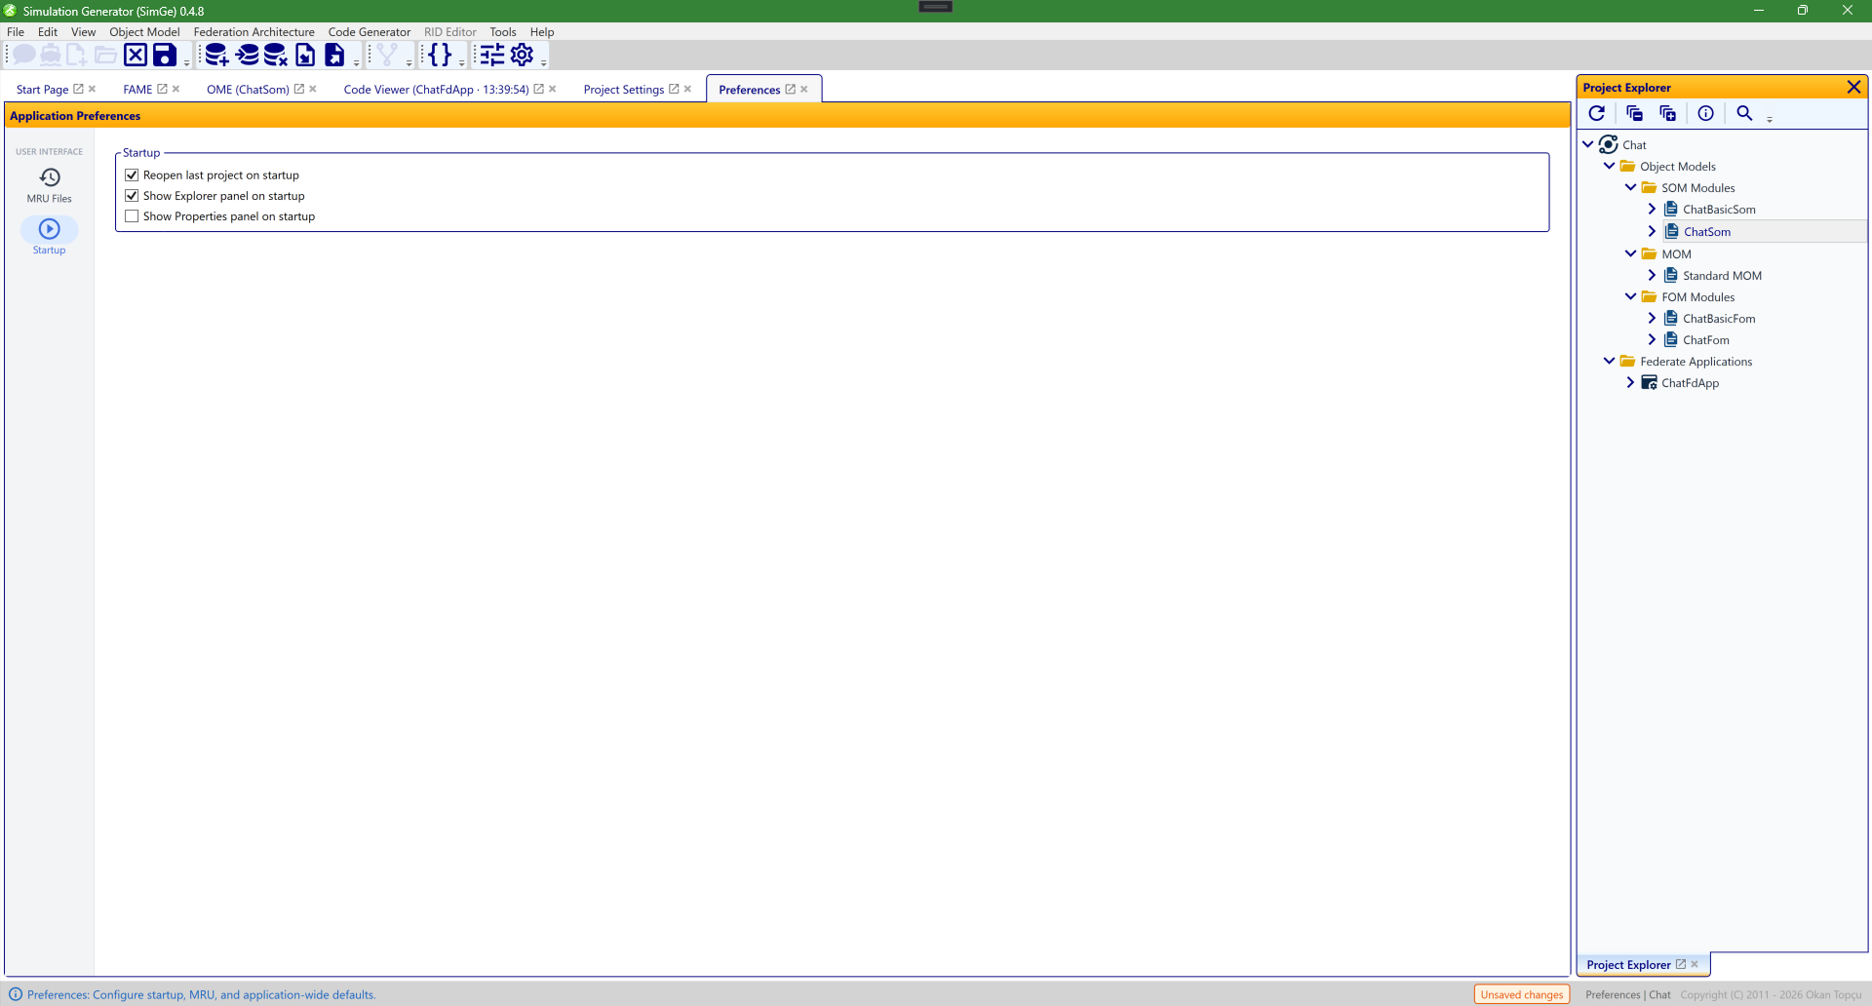Open the Edit menu
Image resolution: width=1872 pixels, height=1006 pixels.
[x=48, y=32]
